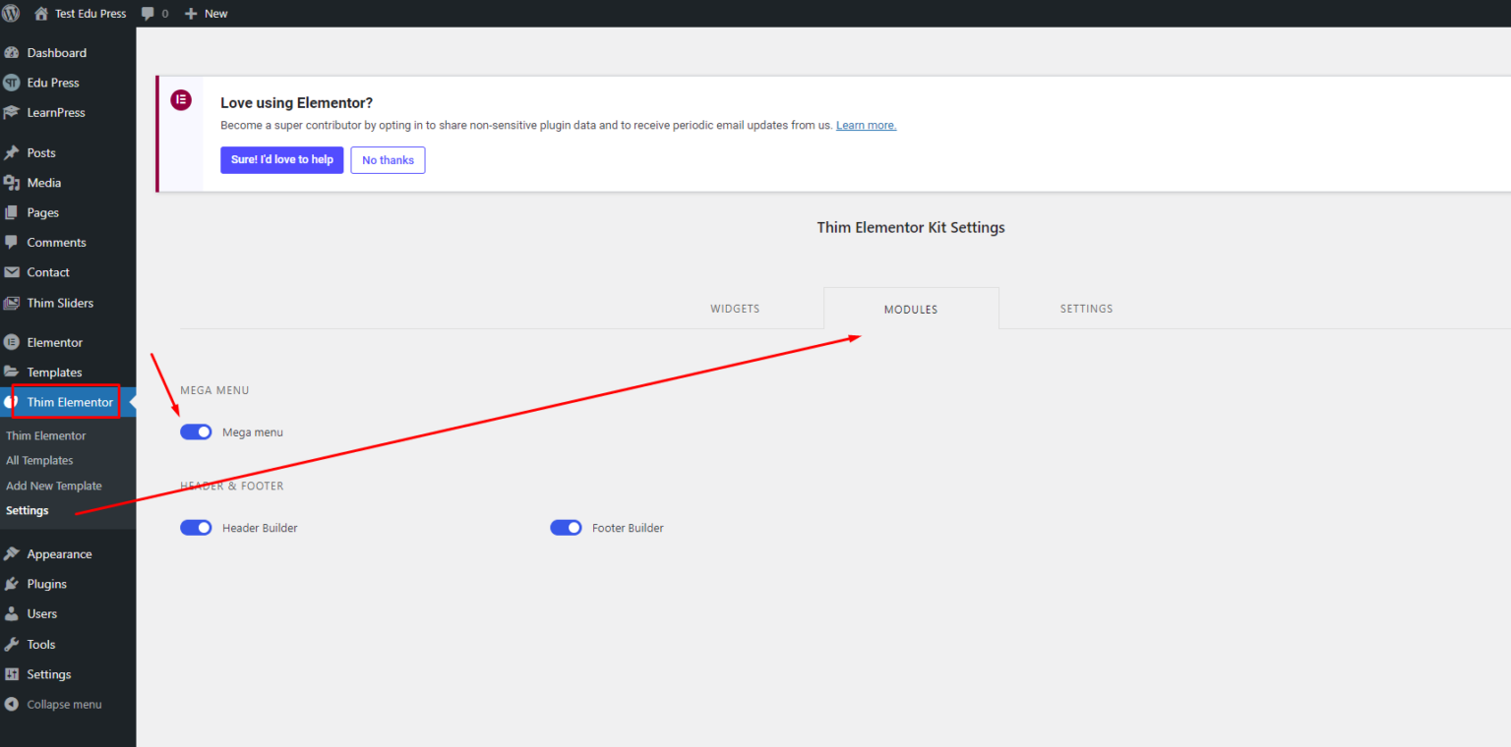This screenshot has height=747, width=1511.
Task: Click the LearnPress graduation cap icon
Action: click(12, 113)
